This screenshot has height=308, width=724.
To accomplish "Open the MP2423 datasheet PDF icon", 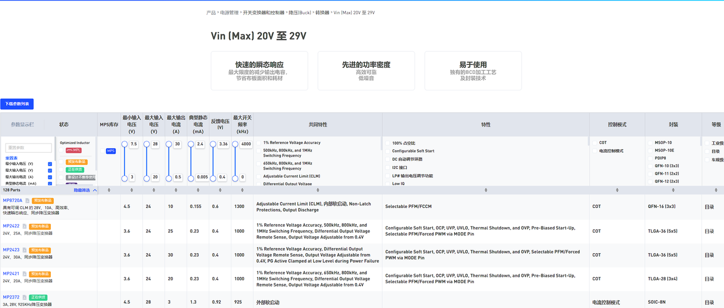I will coord(24,250).
